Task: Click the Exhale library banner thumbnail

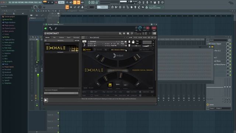Action: point(62,48)
